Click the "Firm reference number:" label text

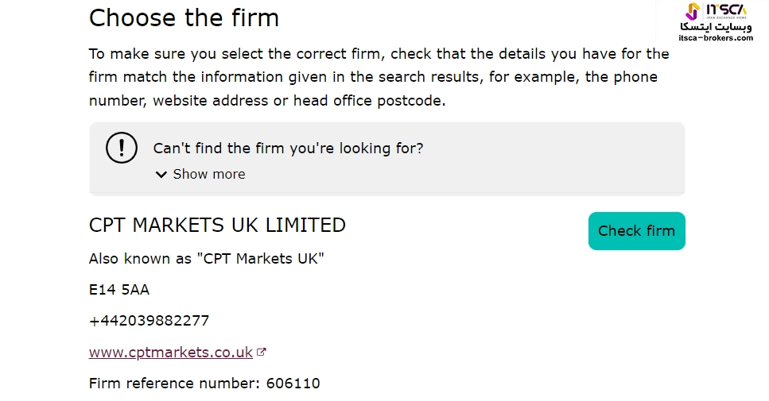coord(174,384)
